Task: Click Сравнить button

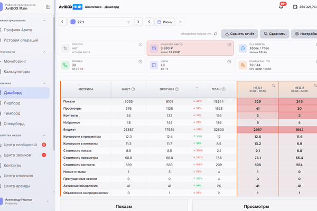Action: (x=275, y=34)
